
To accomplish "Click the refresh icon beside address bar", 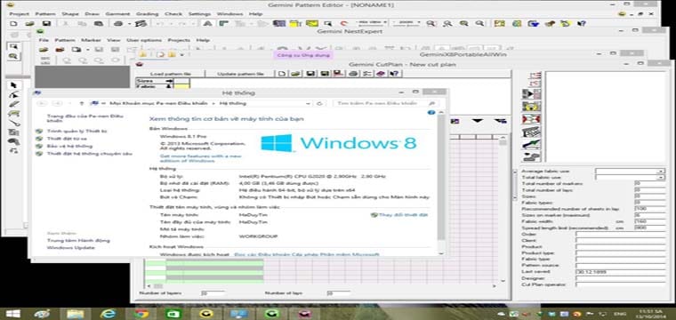I will tap(319, 103).
